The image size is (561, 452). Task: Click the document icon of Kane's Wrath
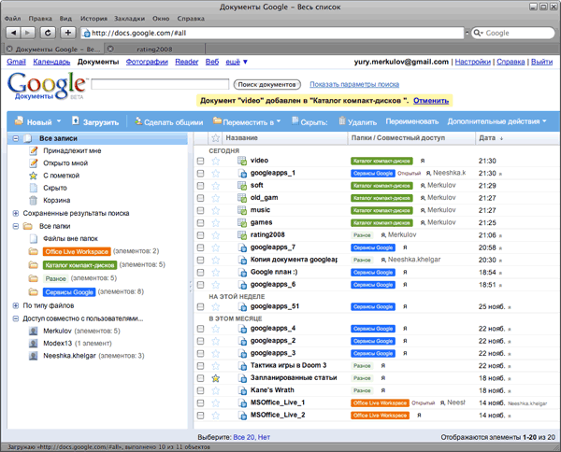(x=242, y=390)
